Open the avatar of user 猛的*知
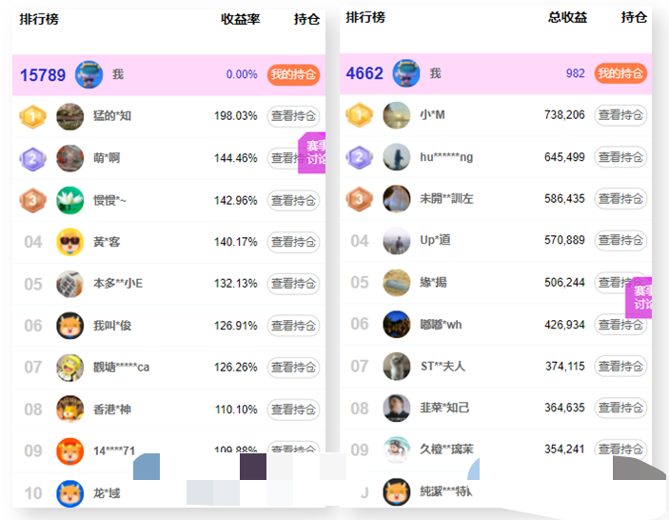 [69, 116]
